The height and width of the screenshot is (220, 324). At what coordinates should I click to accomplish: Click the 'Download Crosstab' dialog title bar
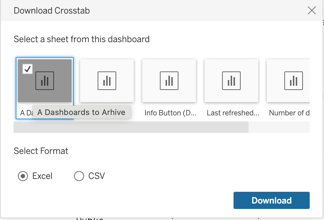point(162,10)
